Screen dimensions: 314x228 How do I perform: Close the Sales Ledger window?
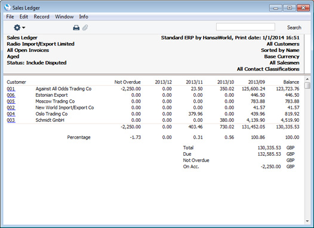coord(303,8)
